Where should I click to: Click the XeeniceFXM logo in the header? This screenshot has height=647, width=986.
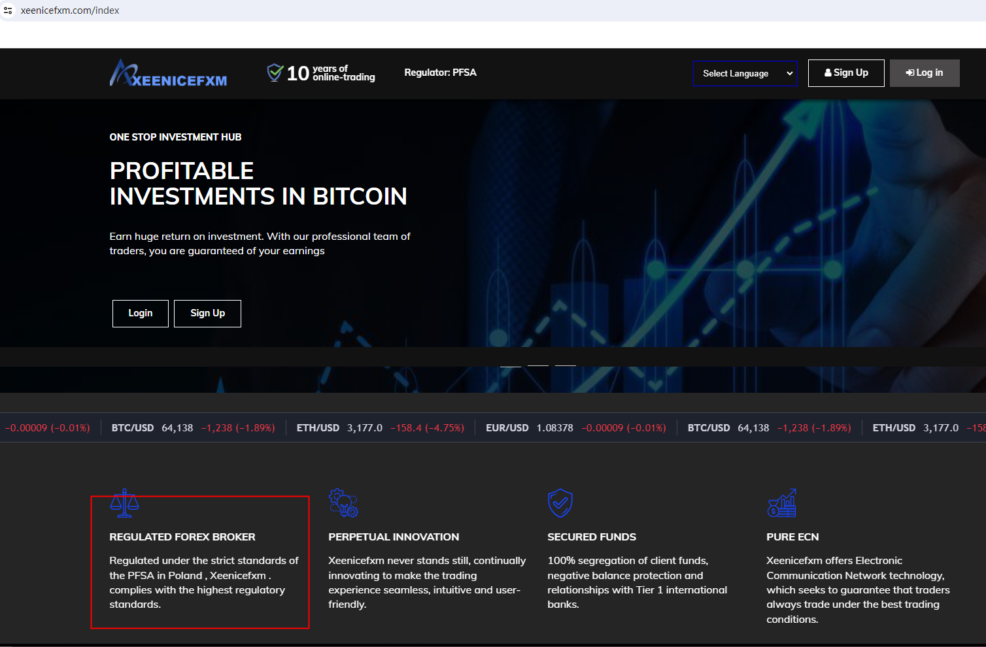(168, 73)
